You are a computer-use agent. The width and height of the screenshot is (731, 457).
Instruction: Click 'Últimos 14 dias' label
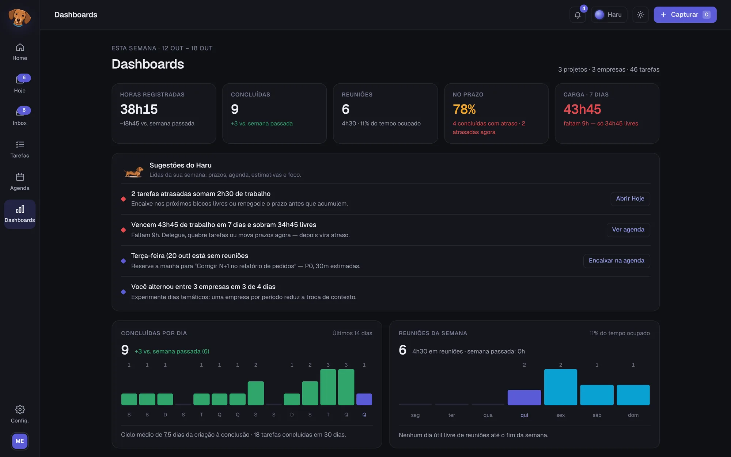pos(352,333)
